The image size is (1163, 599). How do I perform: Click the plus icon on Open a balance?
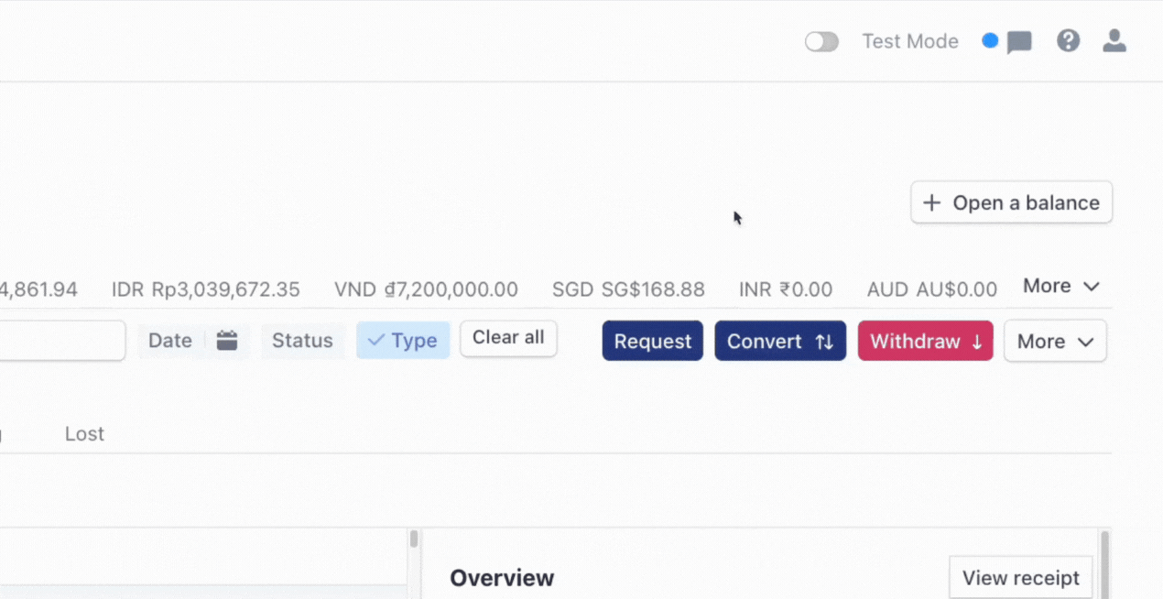931,202
